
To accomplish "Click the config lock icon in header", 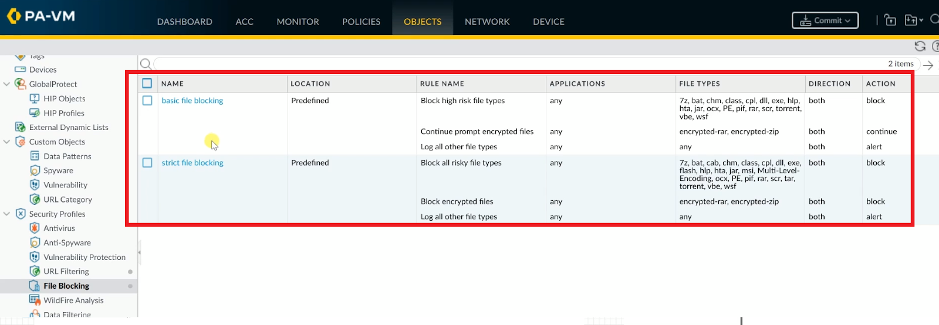I will (x=890, y=20).
